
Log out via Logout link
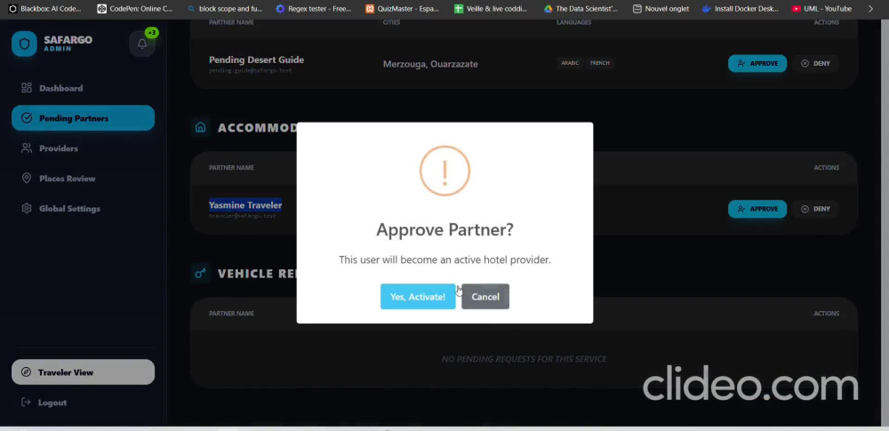tap(52, 403)
